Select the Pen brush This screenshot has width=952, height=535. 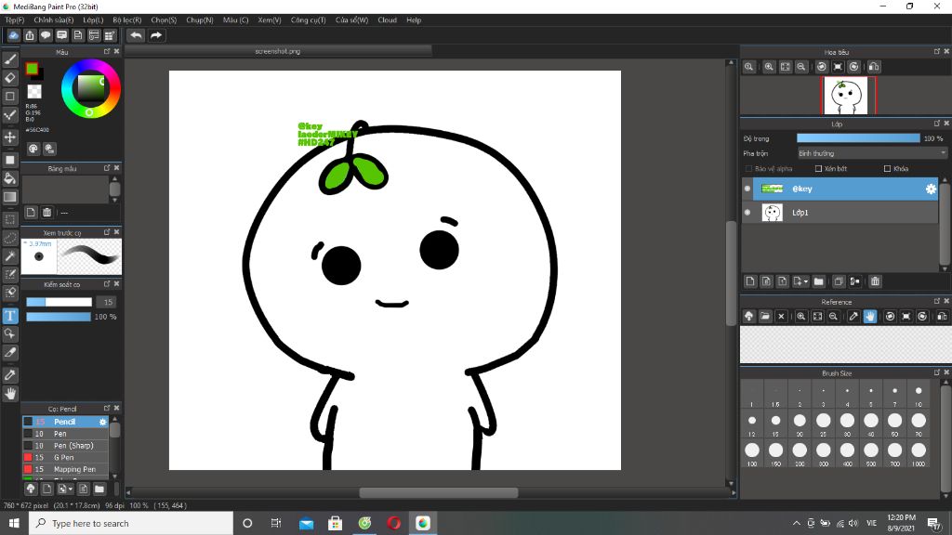point(66,434)
